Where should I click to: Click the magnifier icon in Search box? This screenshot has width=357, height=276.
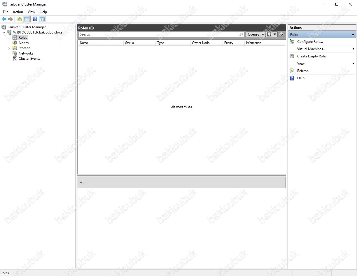pos(241,34)
